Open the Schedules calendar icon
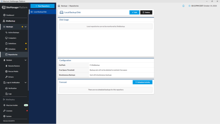 pos(6,49)
